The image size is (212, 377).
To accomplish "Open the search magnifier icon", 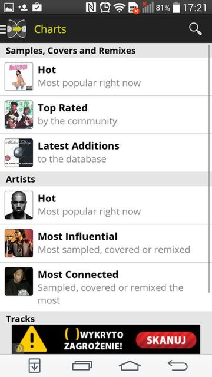I will pos(195,29).
